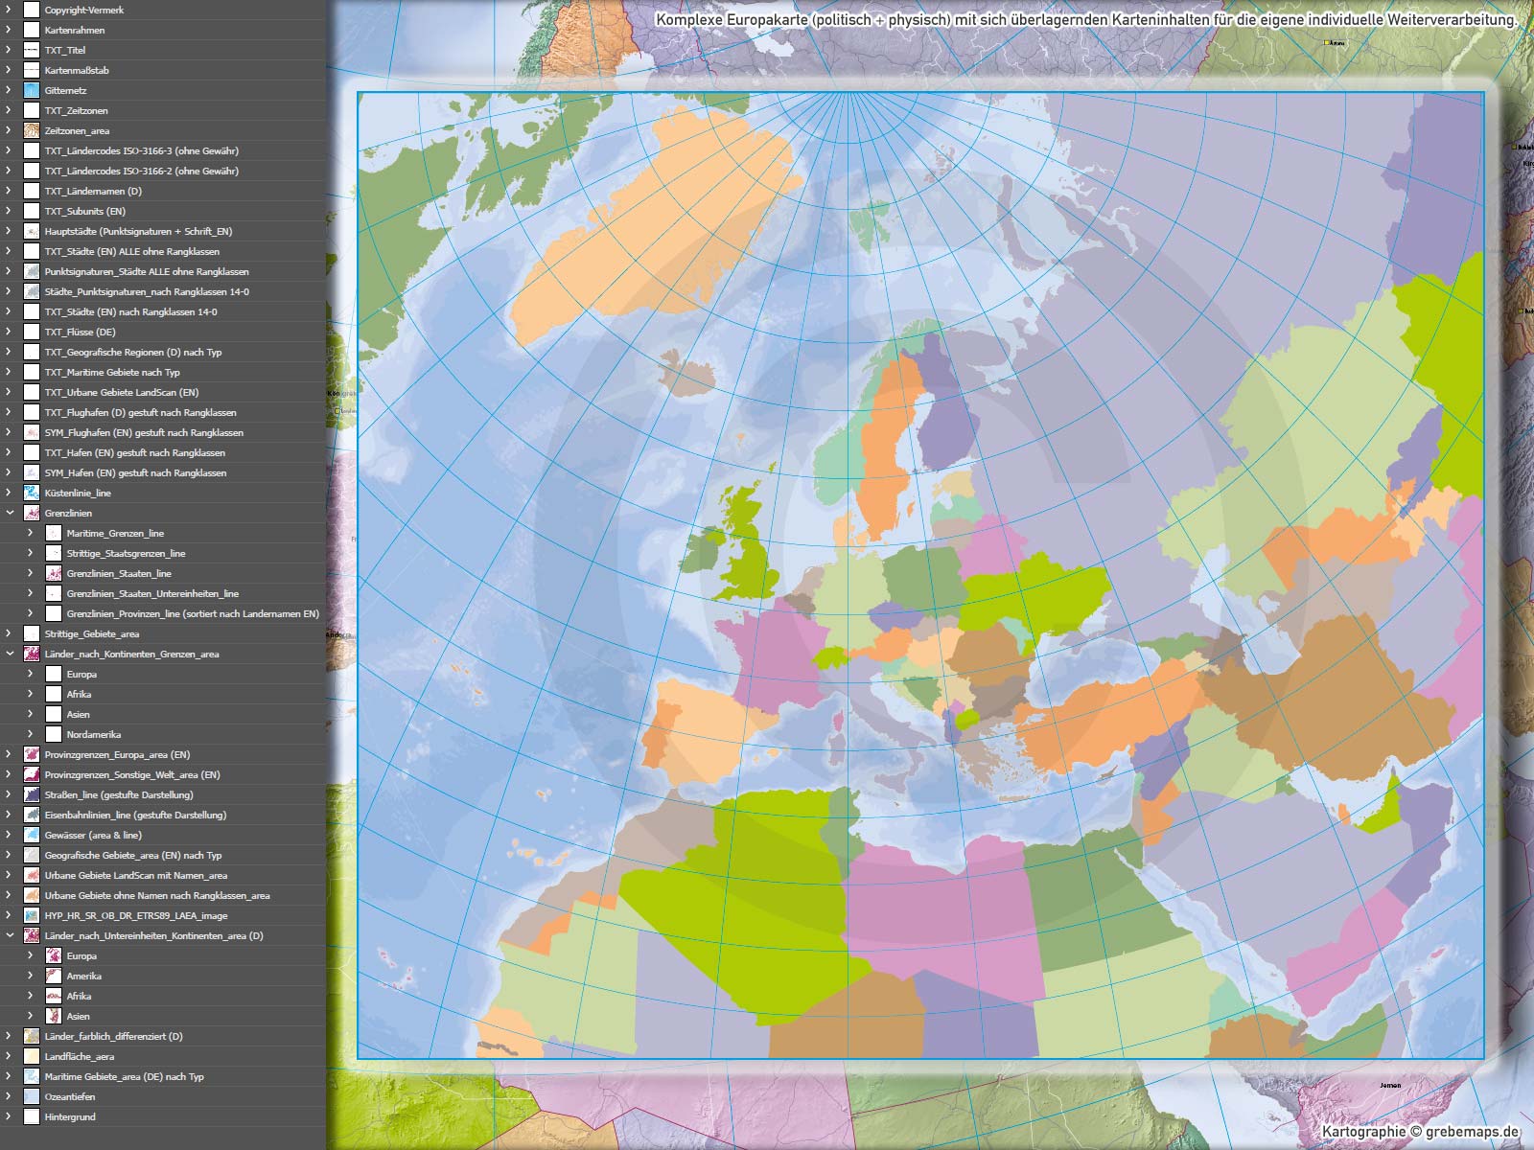Select the Maritime_Grenzen_line sublayer
1534x1150 pixels.
pos(115,533)
